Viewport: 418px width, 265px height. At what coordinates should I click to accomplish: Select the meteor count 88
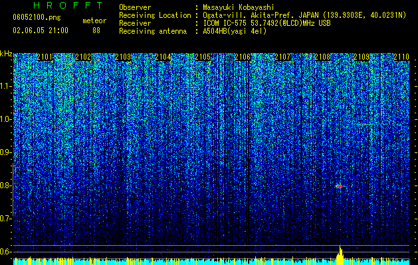96,30
